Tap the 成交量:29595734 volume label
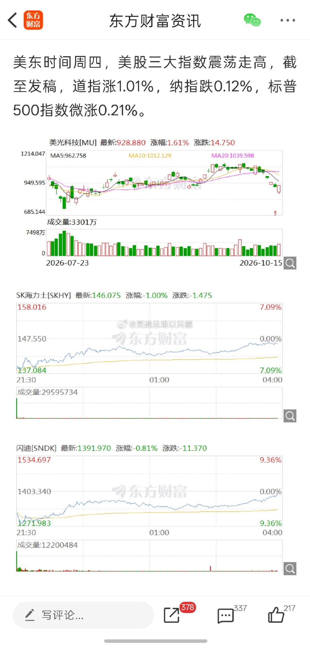Image resolution: width=310 pixels, height=648 pixels. 47,392
